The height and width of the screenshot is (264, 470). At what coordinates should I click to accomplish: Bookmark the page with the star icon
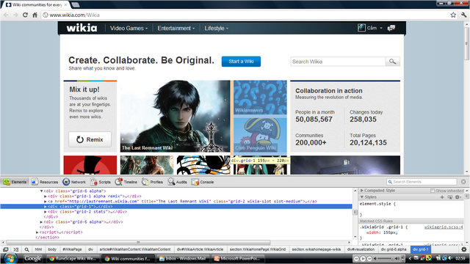(x=453, y=15)
